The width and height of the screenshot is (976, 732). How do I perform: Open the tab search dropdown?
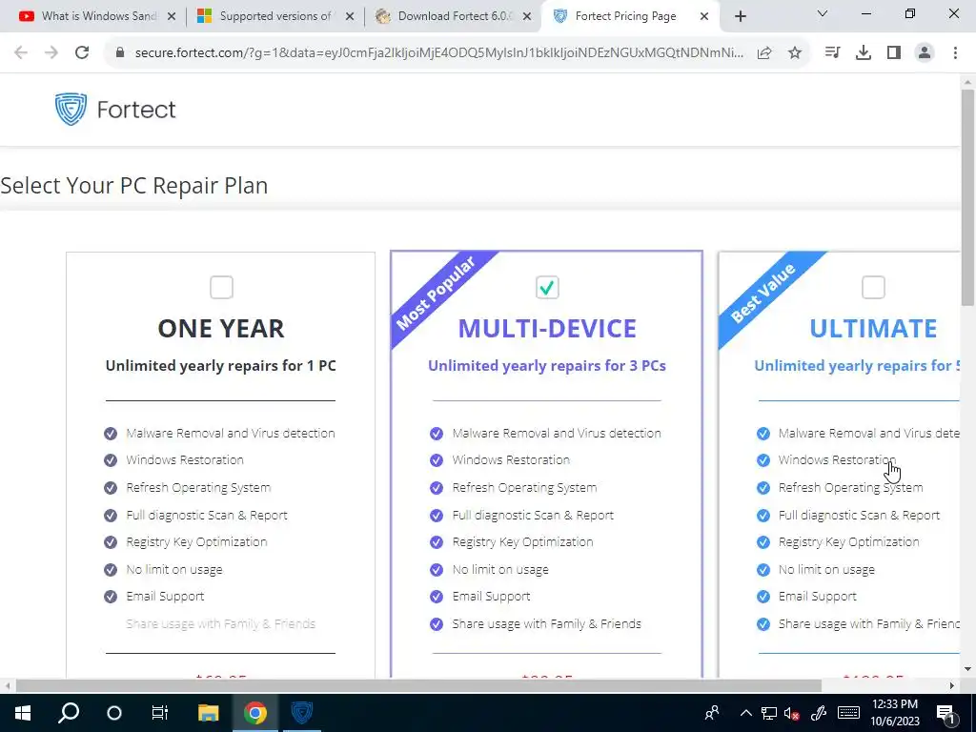tap(823, 13)
